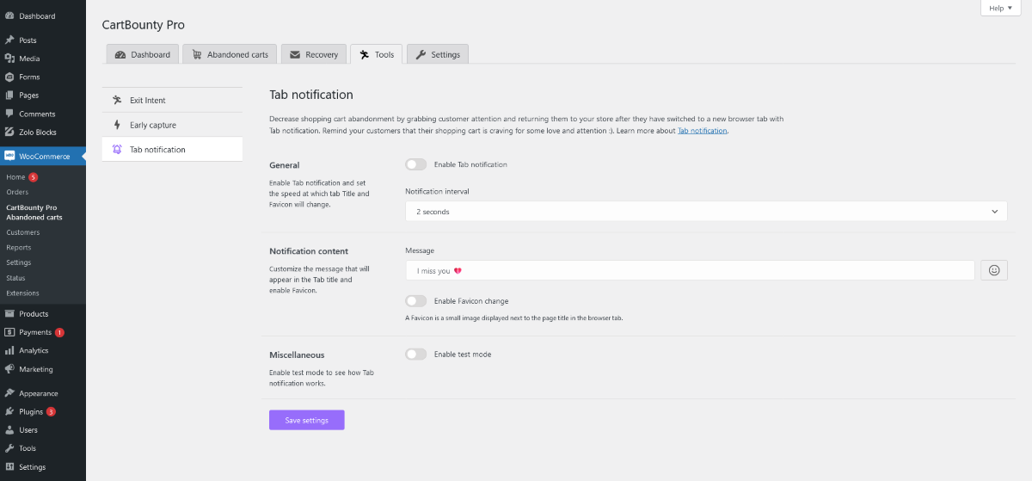The height and width of the screenshot is (481, 1032).
Task: Open the Notification interval dropdown
Action: pos(706,211)
